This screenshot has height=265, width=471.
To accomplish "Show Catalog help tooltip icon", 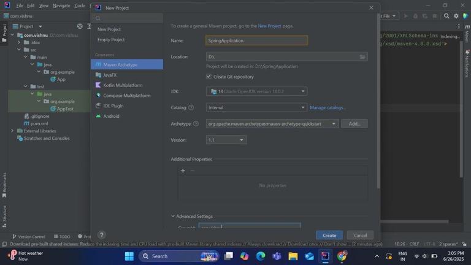I will coord(191,107).
